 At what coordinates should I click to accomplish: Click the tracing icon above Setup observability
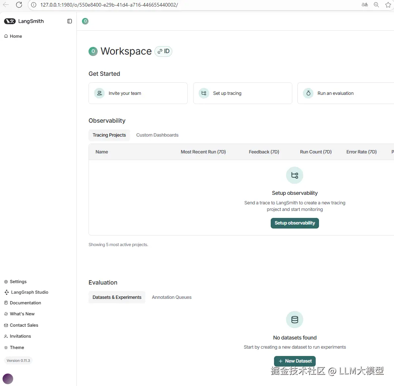pyautogui.click(x=295, y=175)
